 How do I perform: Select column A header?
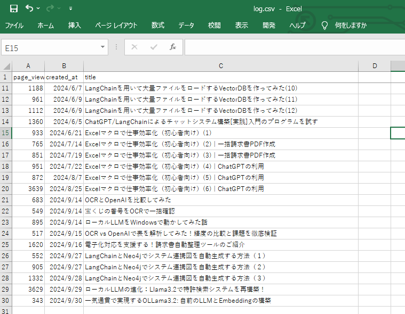[x=28, y=66]
